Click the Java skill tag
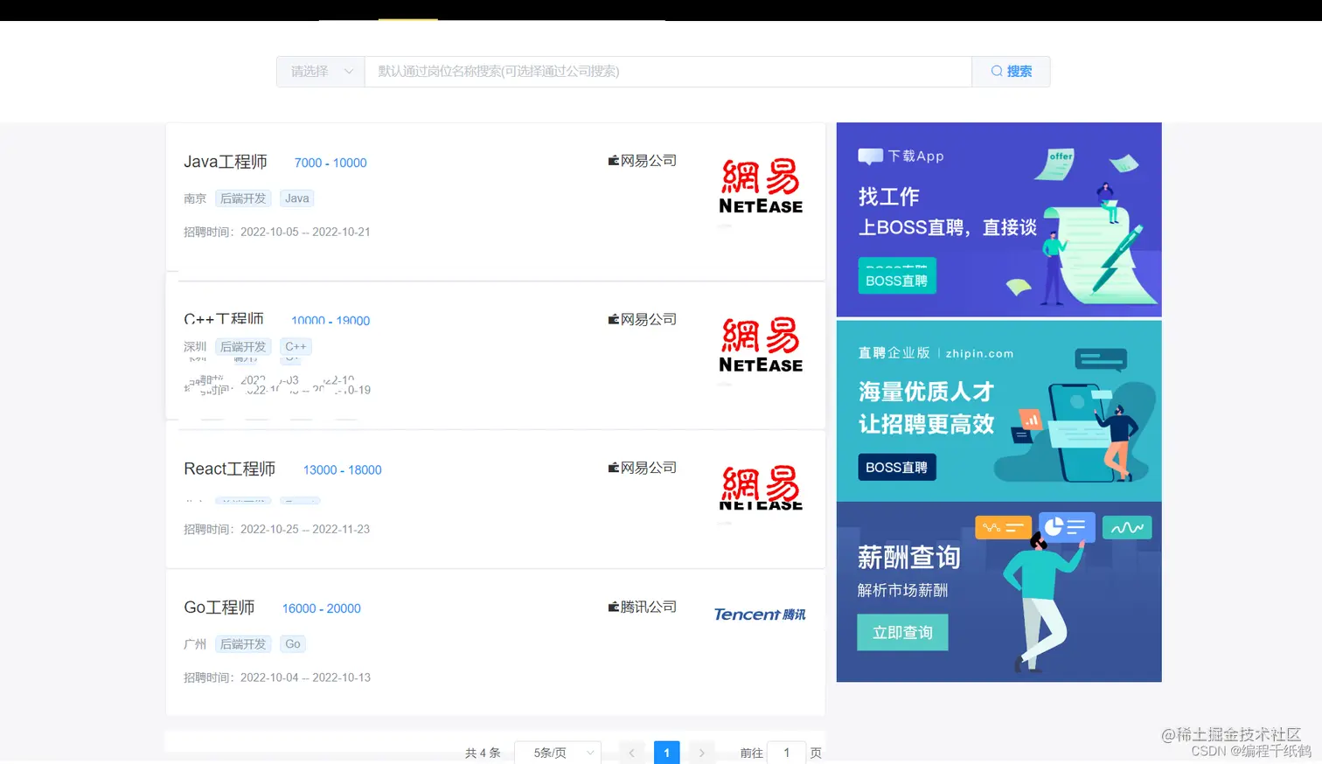This screenshot has height=764, width=1322. tap(297, 198)
